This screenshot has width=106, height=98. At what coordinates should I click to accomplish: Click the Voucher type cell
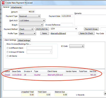37,75
